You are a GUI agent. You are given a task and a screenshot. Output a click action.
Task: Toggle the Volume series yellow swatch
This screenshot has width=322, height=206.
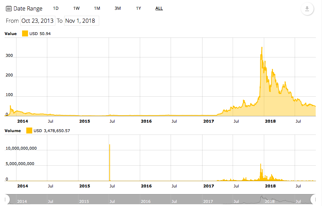click(x=29, y=130)
